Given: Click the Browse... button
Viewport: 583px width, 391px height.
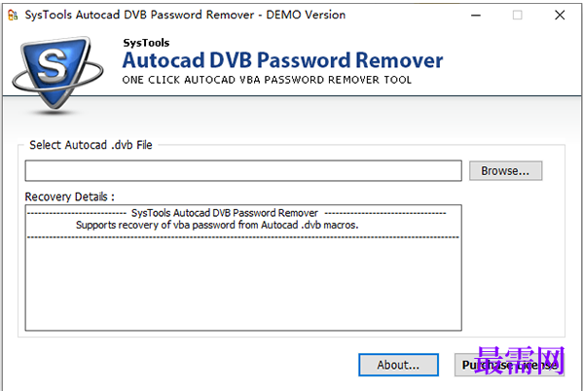Looking at the screenshot, I should 505,170.
